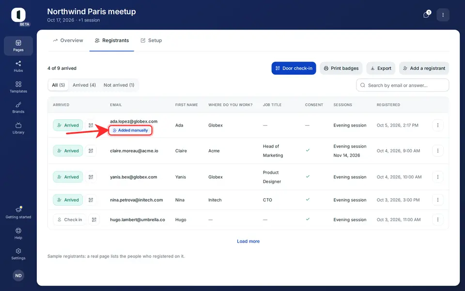Open the notifications chat icon
This screenshot has width=465, height=291.
coord(426,15)
